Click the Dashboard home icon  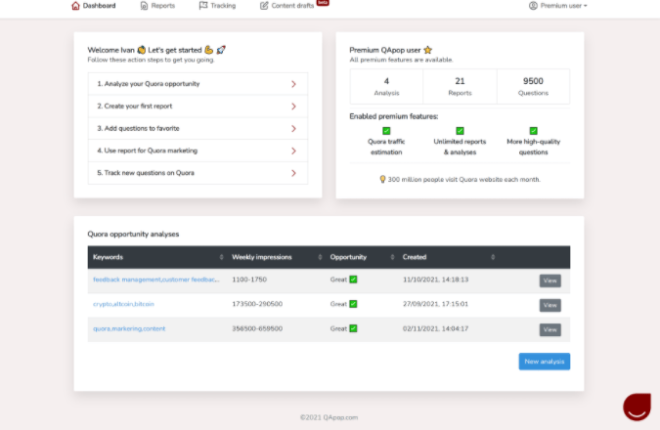click(76, 6)
